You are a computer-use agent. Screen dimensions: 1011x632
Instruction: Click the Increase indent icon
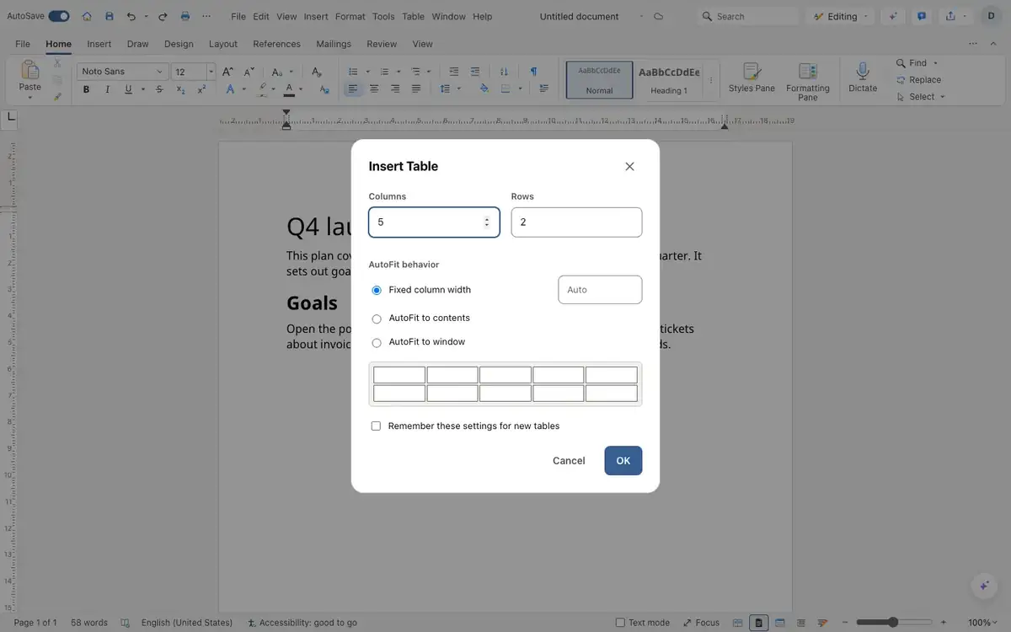475,72
